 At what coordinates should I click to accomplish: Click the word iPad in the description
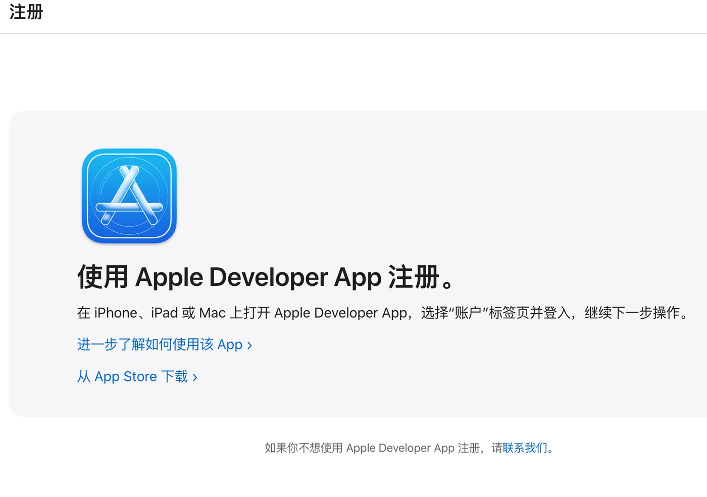click(x=164, y=313)
